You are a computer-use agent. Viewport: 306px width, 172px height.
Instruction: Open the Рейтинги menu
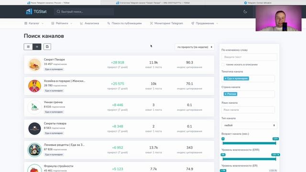point(62,23)
